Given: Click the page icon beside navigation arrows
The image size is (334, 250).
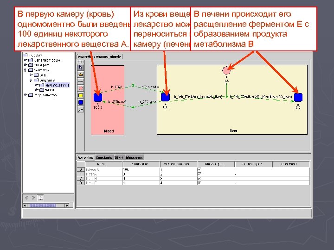Looking at the screenshot, I should tap(40, 198).
